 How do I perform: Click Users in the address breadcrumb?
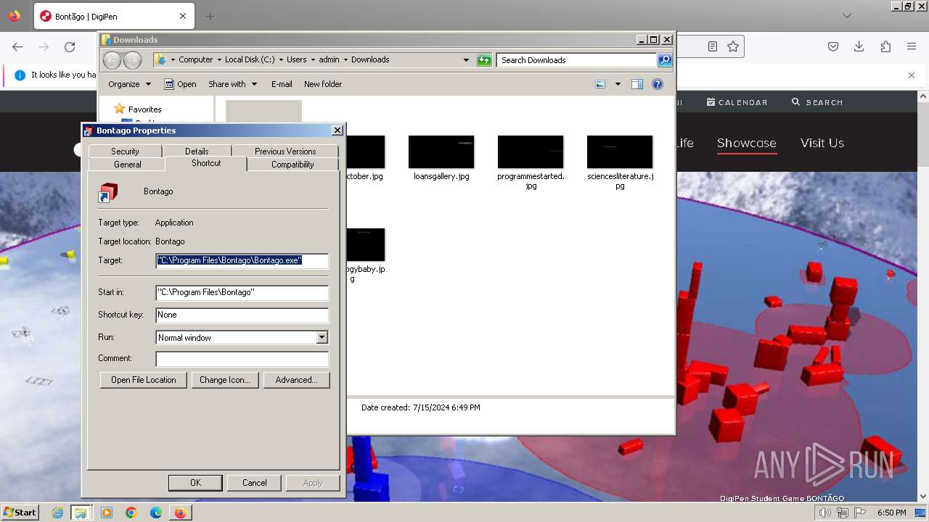(296, 60)
